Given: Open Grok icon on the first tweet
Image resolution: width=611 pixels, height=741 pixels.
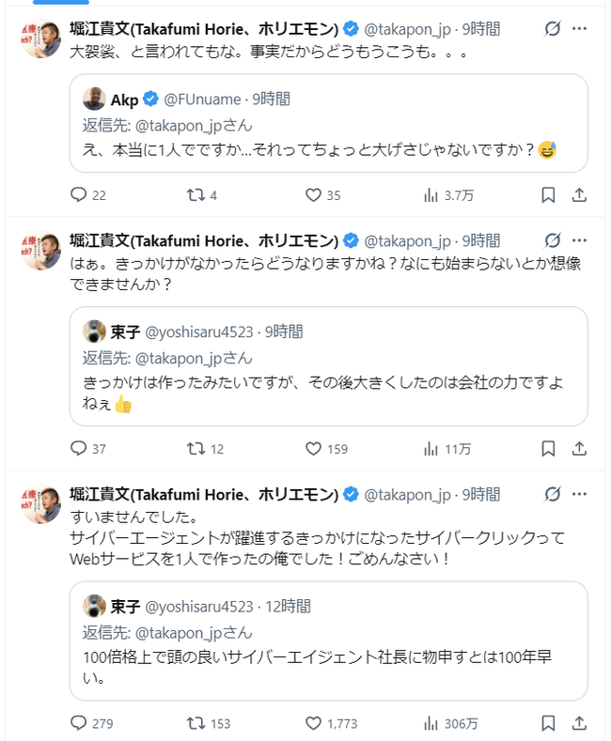Looking at the screenshot, I should coord(553,29).
